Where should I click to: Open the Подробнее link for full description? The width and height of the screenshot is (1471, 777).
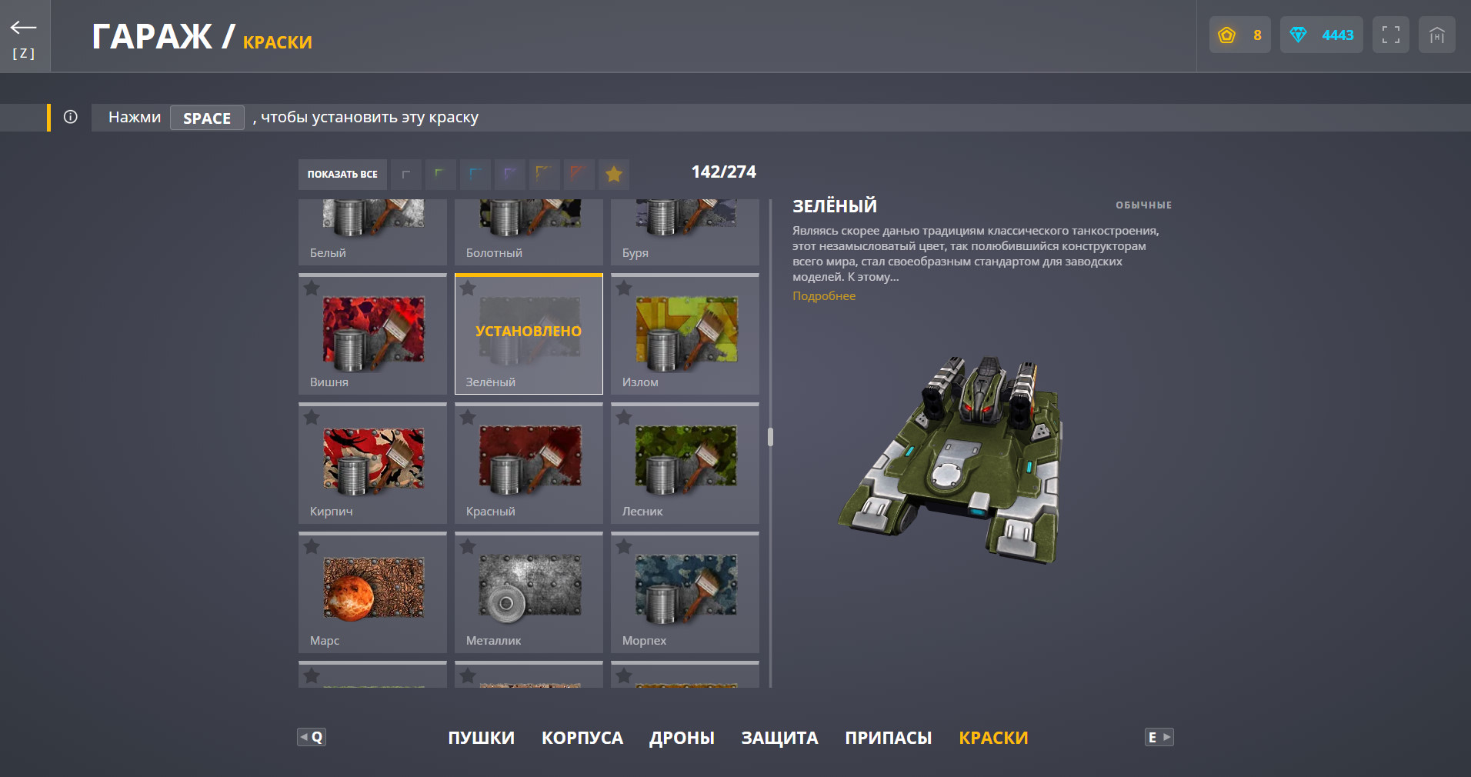click(824, 296)
